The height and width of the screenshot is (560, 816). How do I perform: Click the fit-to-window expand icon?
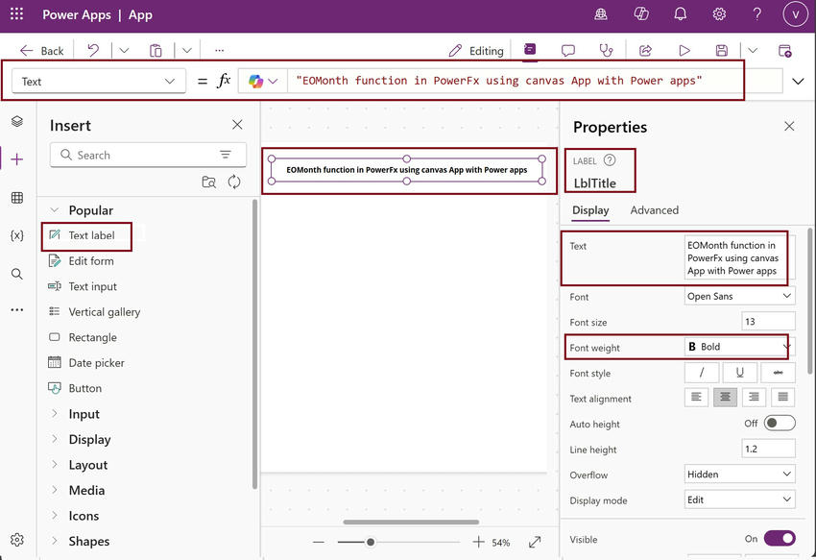point(535,543)
